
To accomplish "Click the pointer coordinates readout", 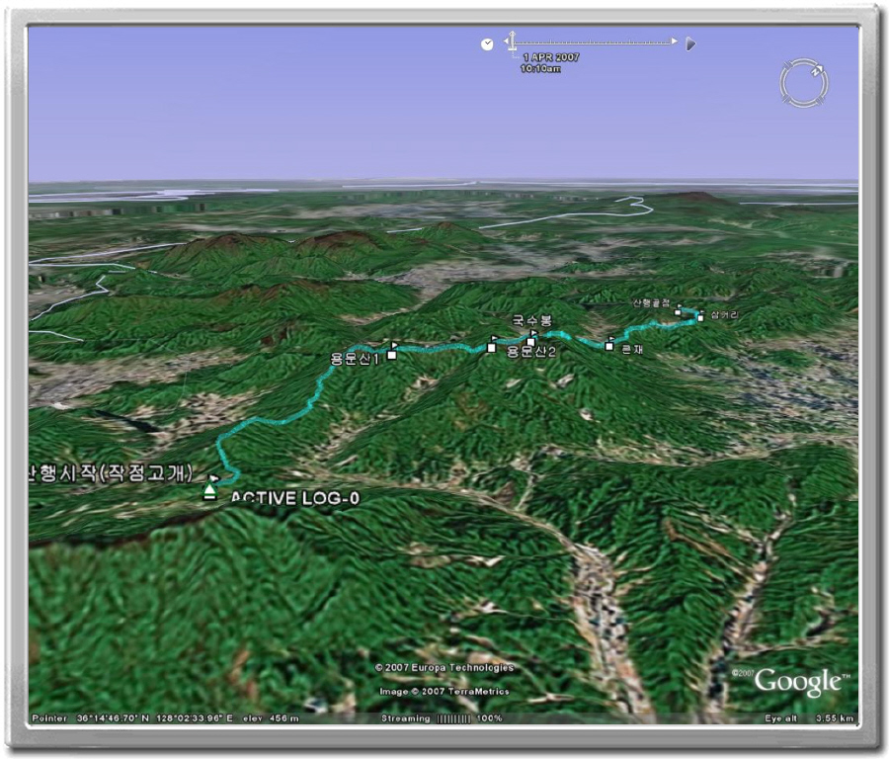I will [x=155, y=718].
